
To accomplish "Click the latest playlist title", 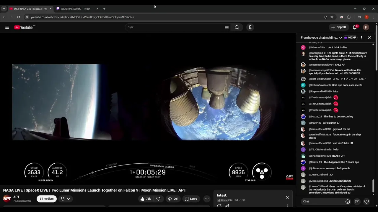I will click(222, 195).
